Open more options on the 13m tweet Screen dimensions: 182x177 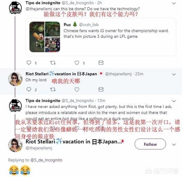coord(174,101)
